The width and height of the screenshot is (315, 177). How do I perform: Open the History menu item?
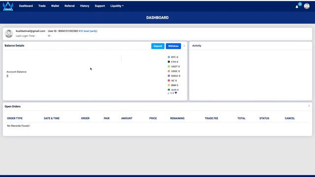[85, 6]
